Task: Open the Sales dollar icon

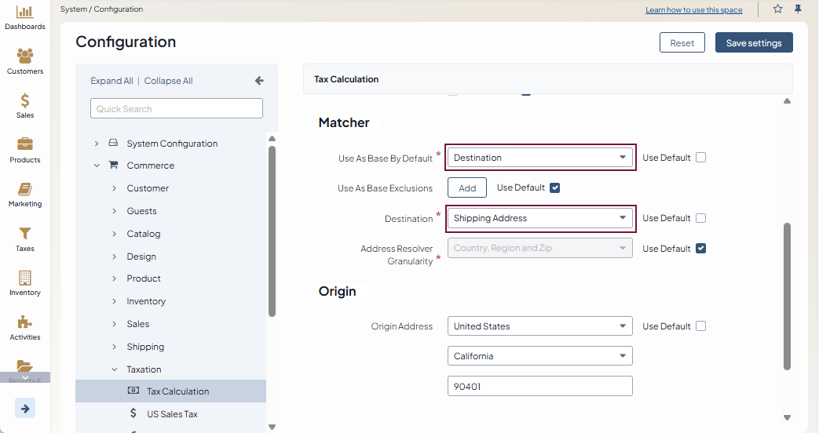Action: (x=25, y=101)
